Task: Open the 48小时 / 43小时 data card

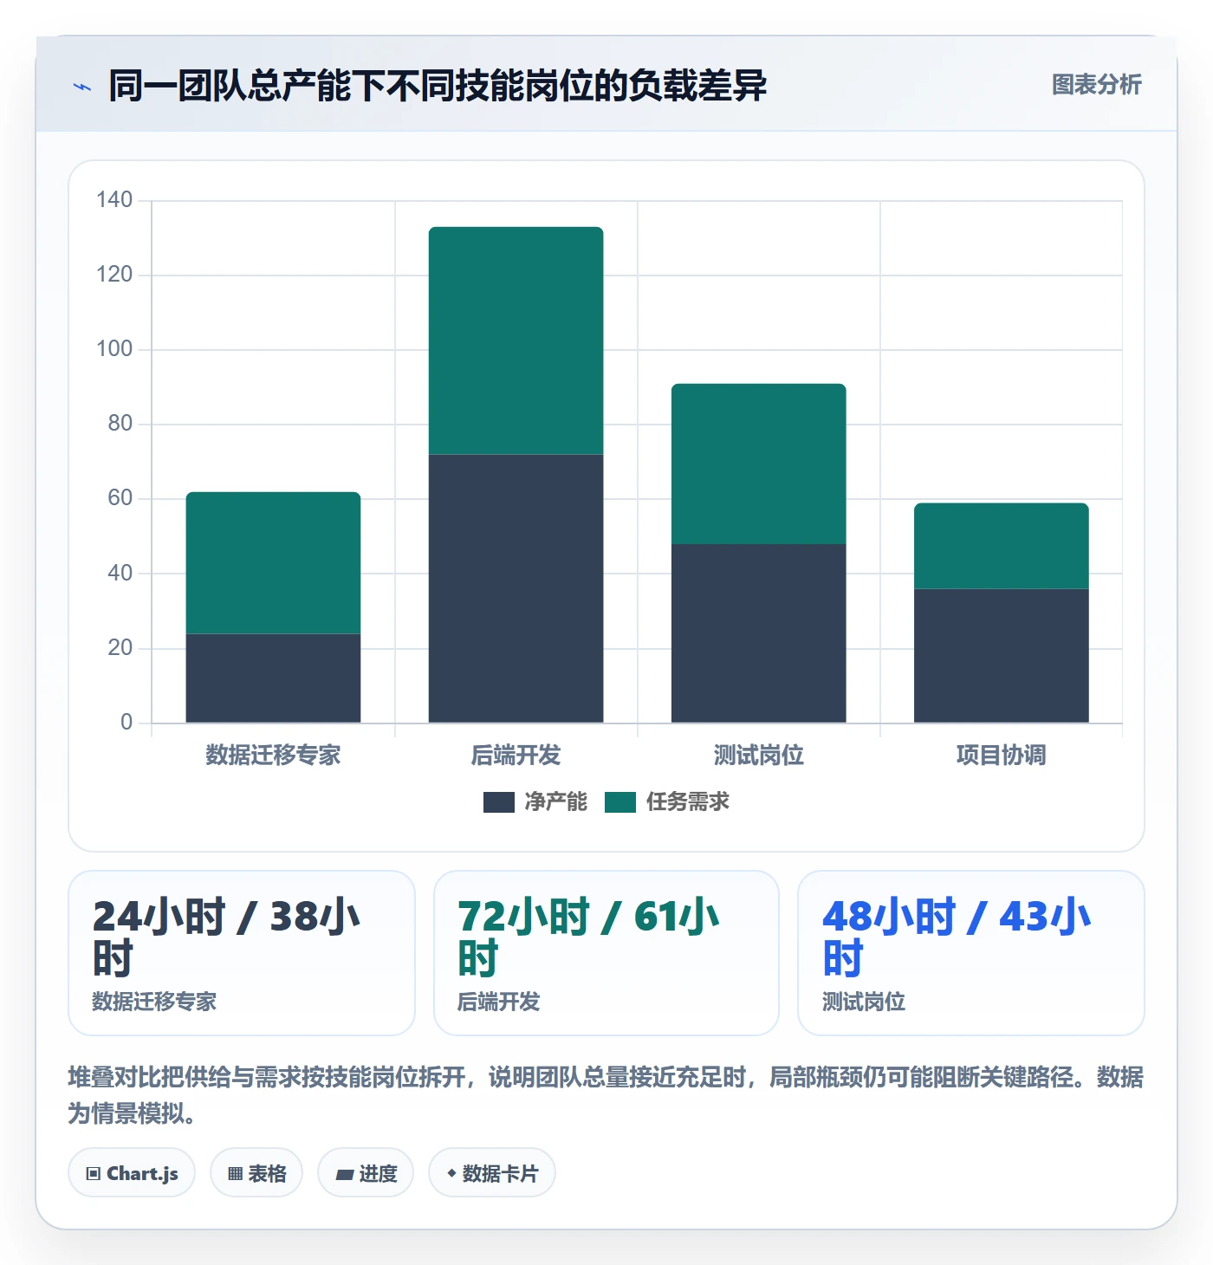Action: [x=971, y=953]
